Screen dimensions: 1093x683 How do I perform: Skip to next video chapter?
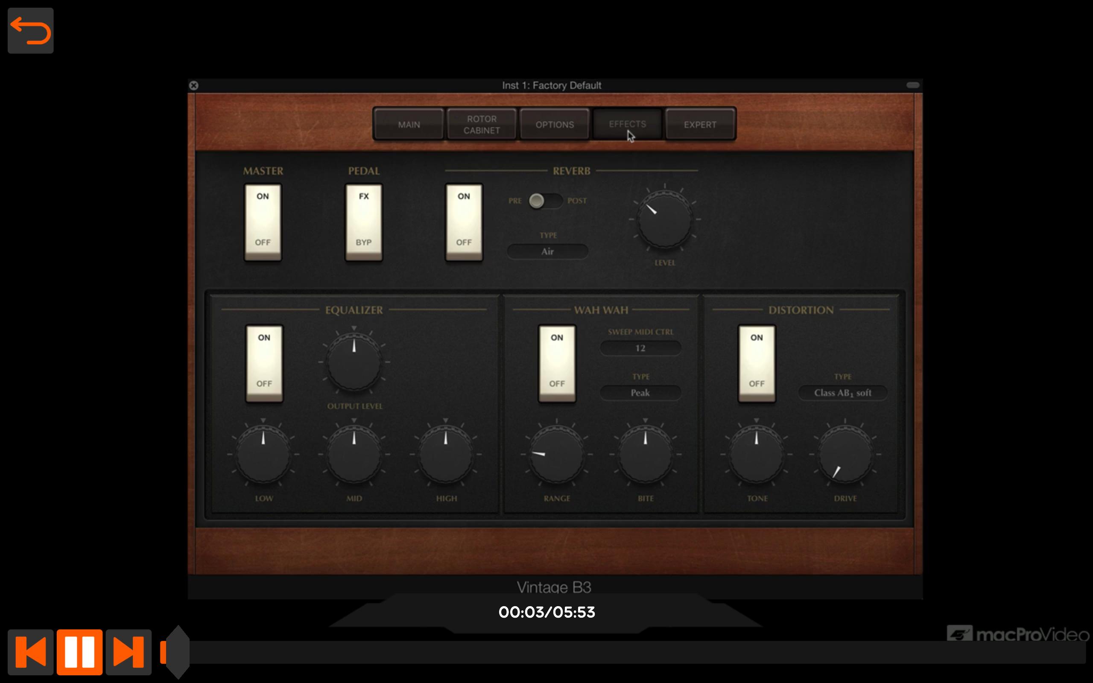[129, 652]
